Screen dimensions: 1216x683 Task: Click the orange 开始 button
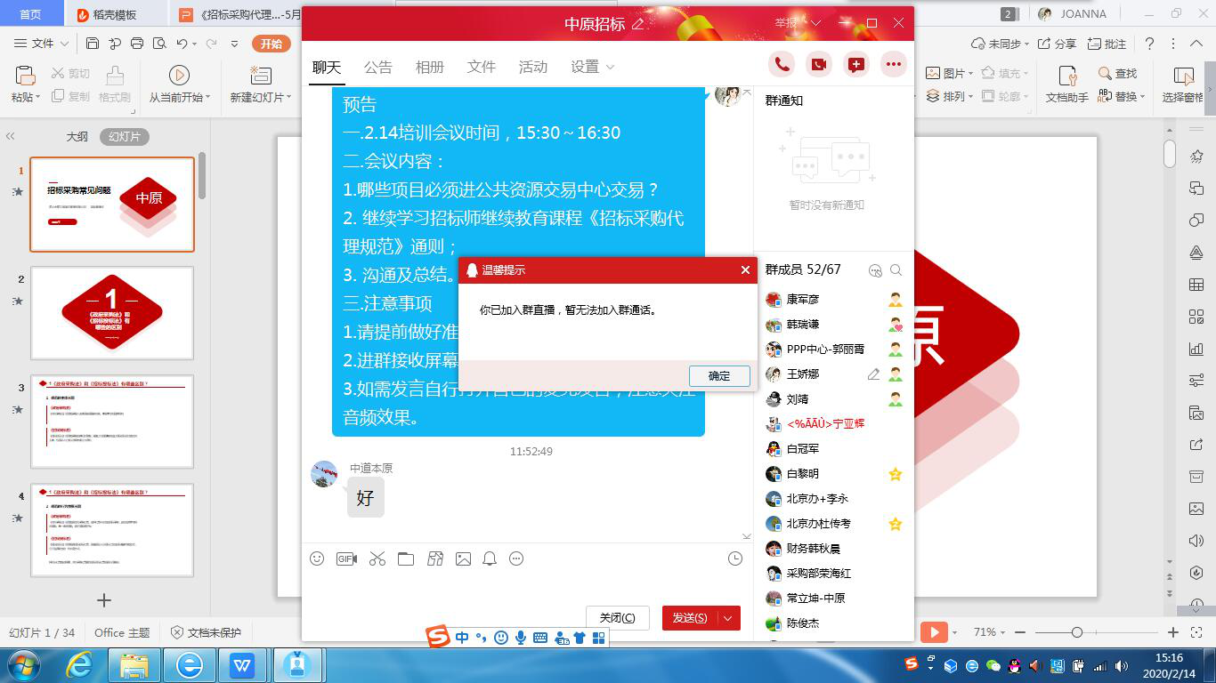click(272, 44)
